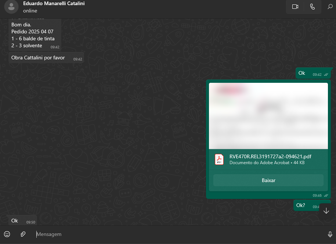Viewport: 336px width, 244px height.
Task: Click the "online" status text in header
Action: (30, 11)
